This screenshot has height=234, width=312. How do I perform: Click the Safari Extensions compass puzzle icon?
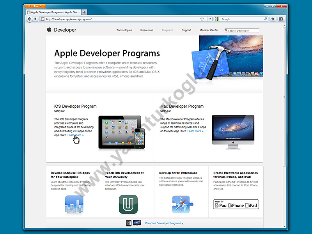coord(183,204)
